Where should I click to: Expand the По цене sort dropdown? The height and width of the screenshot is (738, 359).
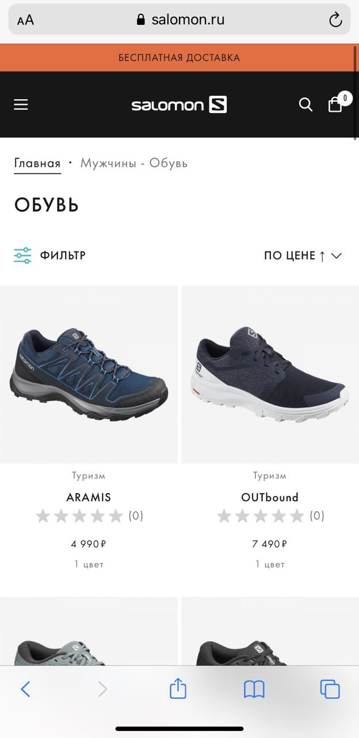[x=303, y=255]
